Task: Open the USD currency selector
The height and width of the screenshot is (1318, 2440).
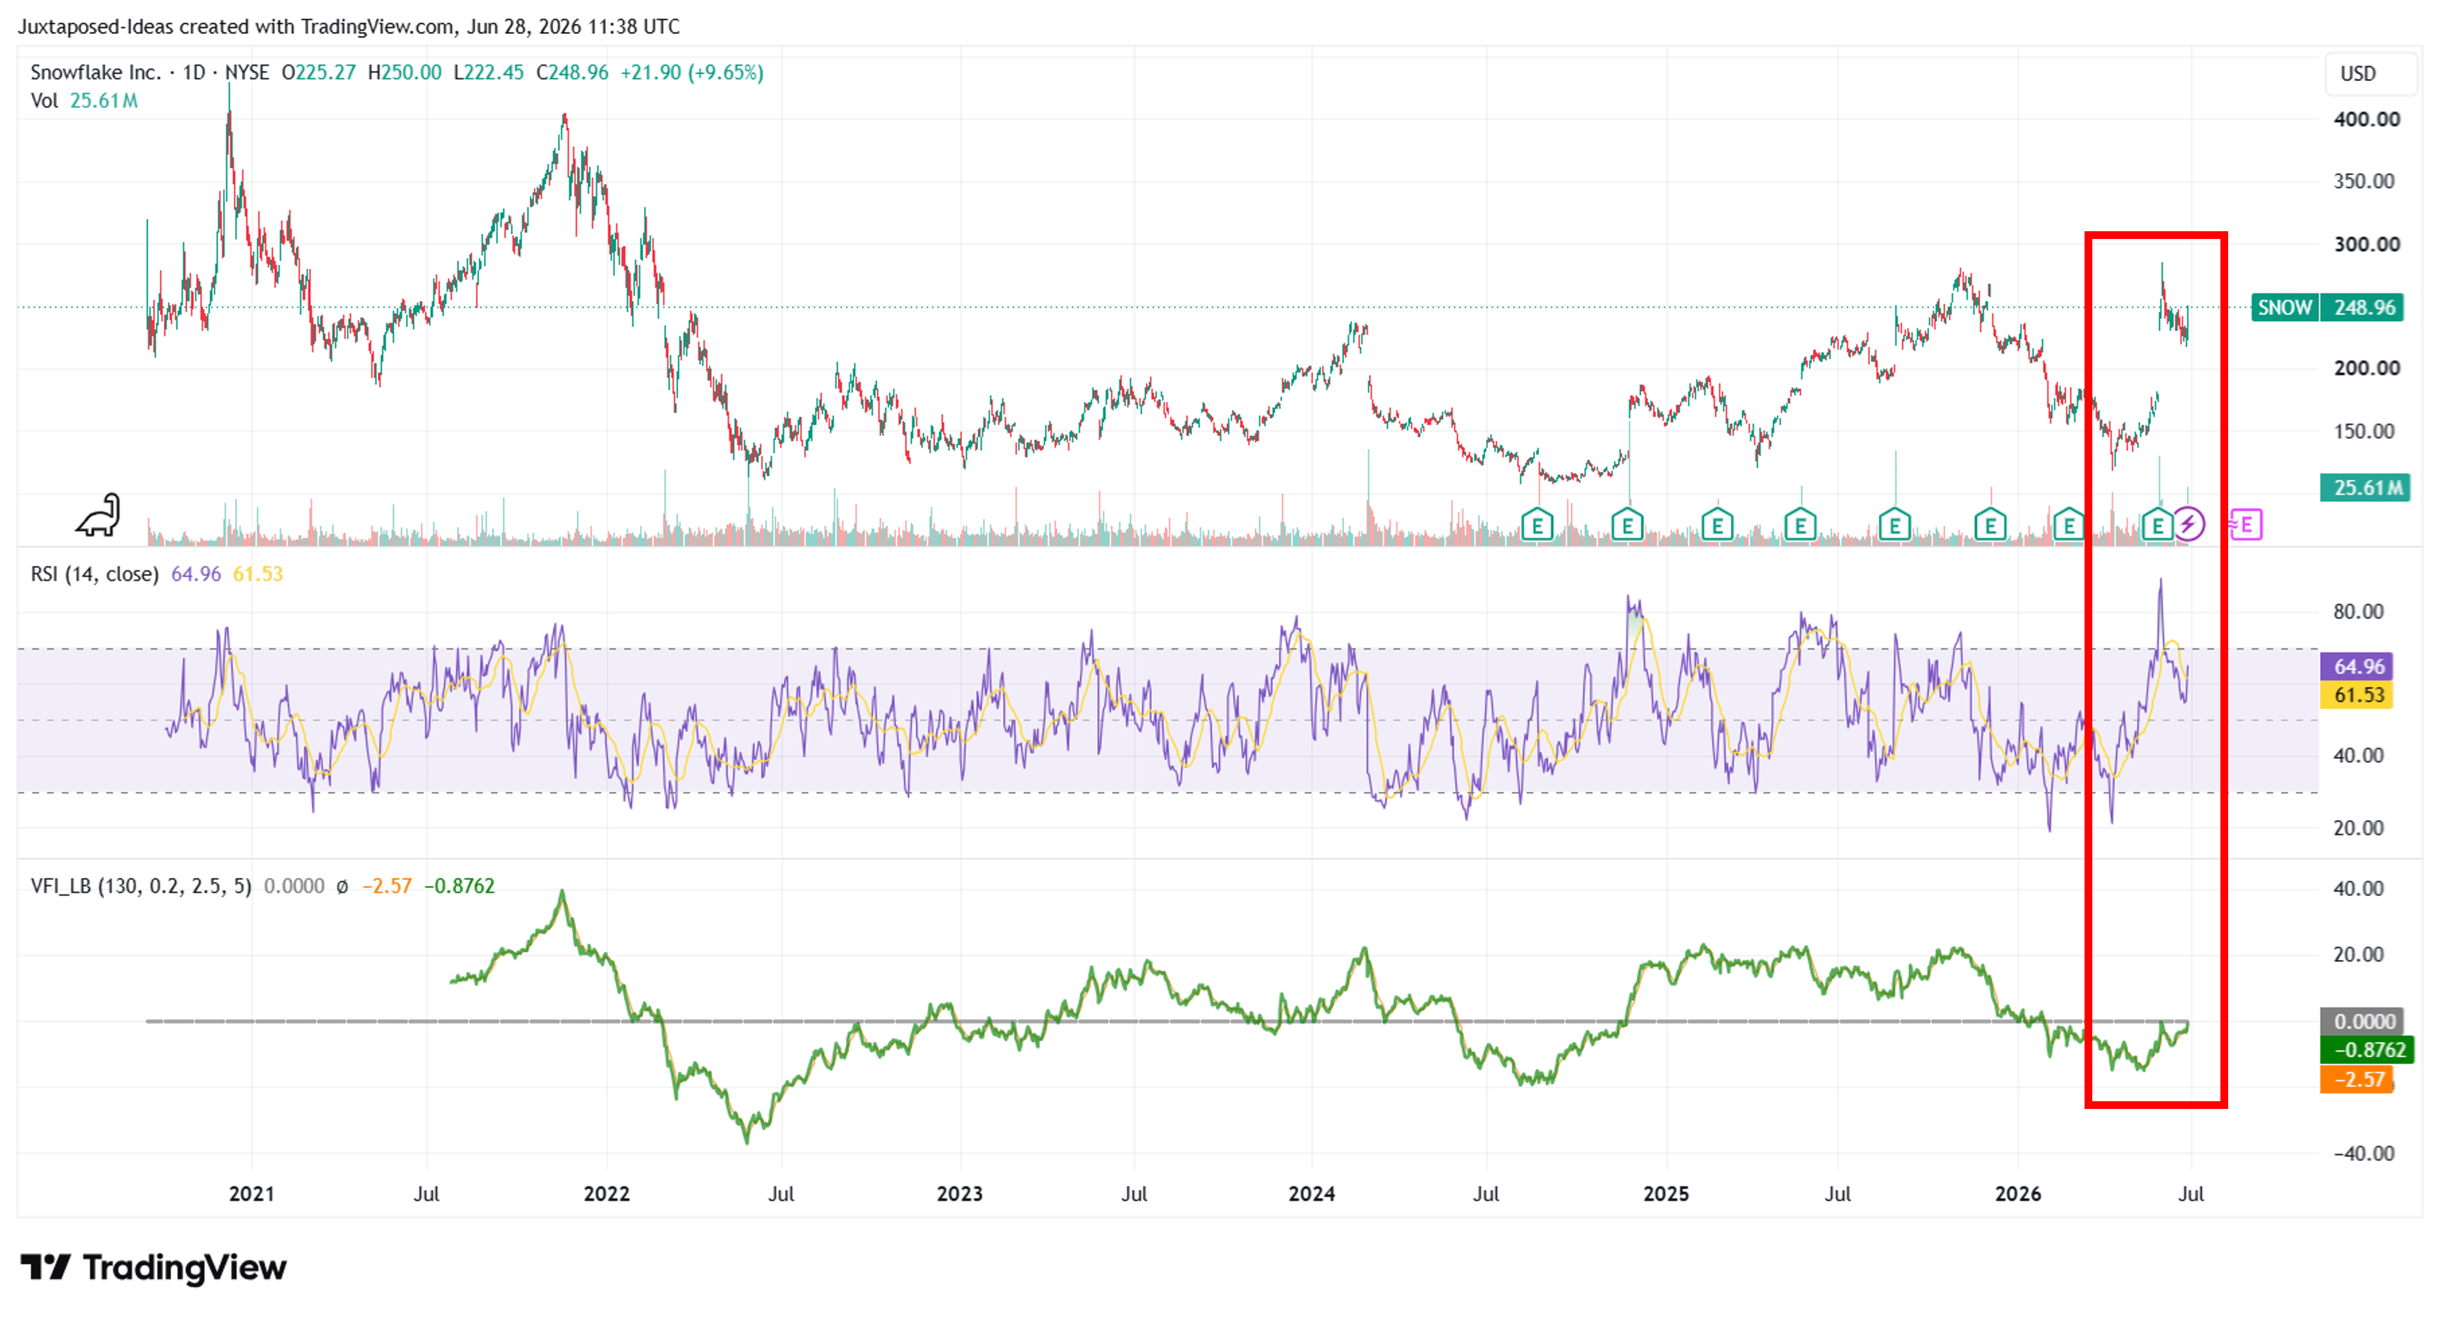Action: [2358, 74]
